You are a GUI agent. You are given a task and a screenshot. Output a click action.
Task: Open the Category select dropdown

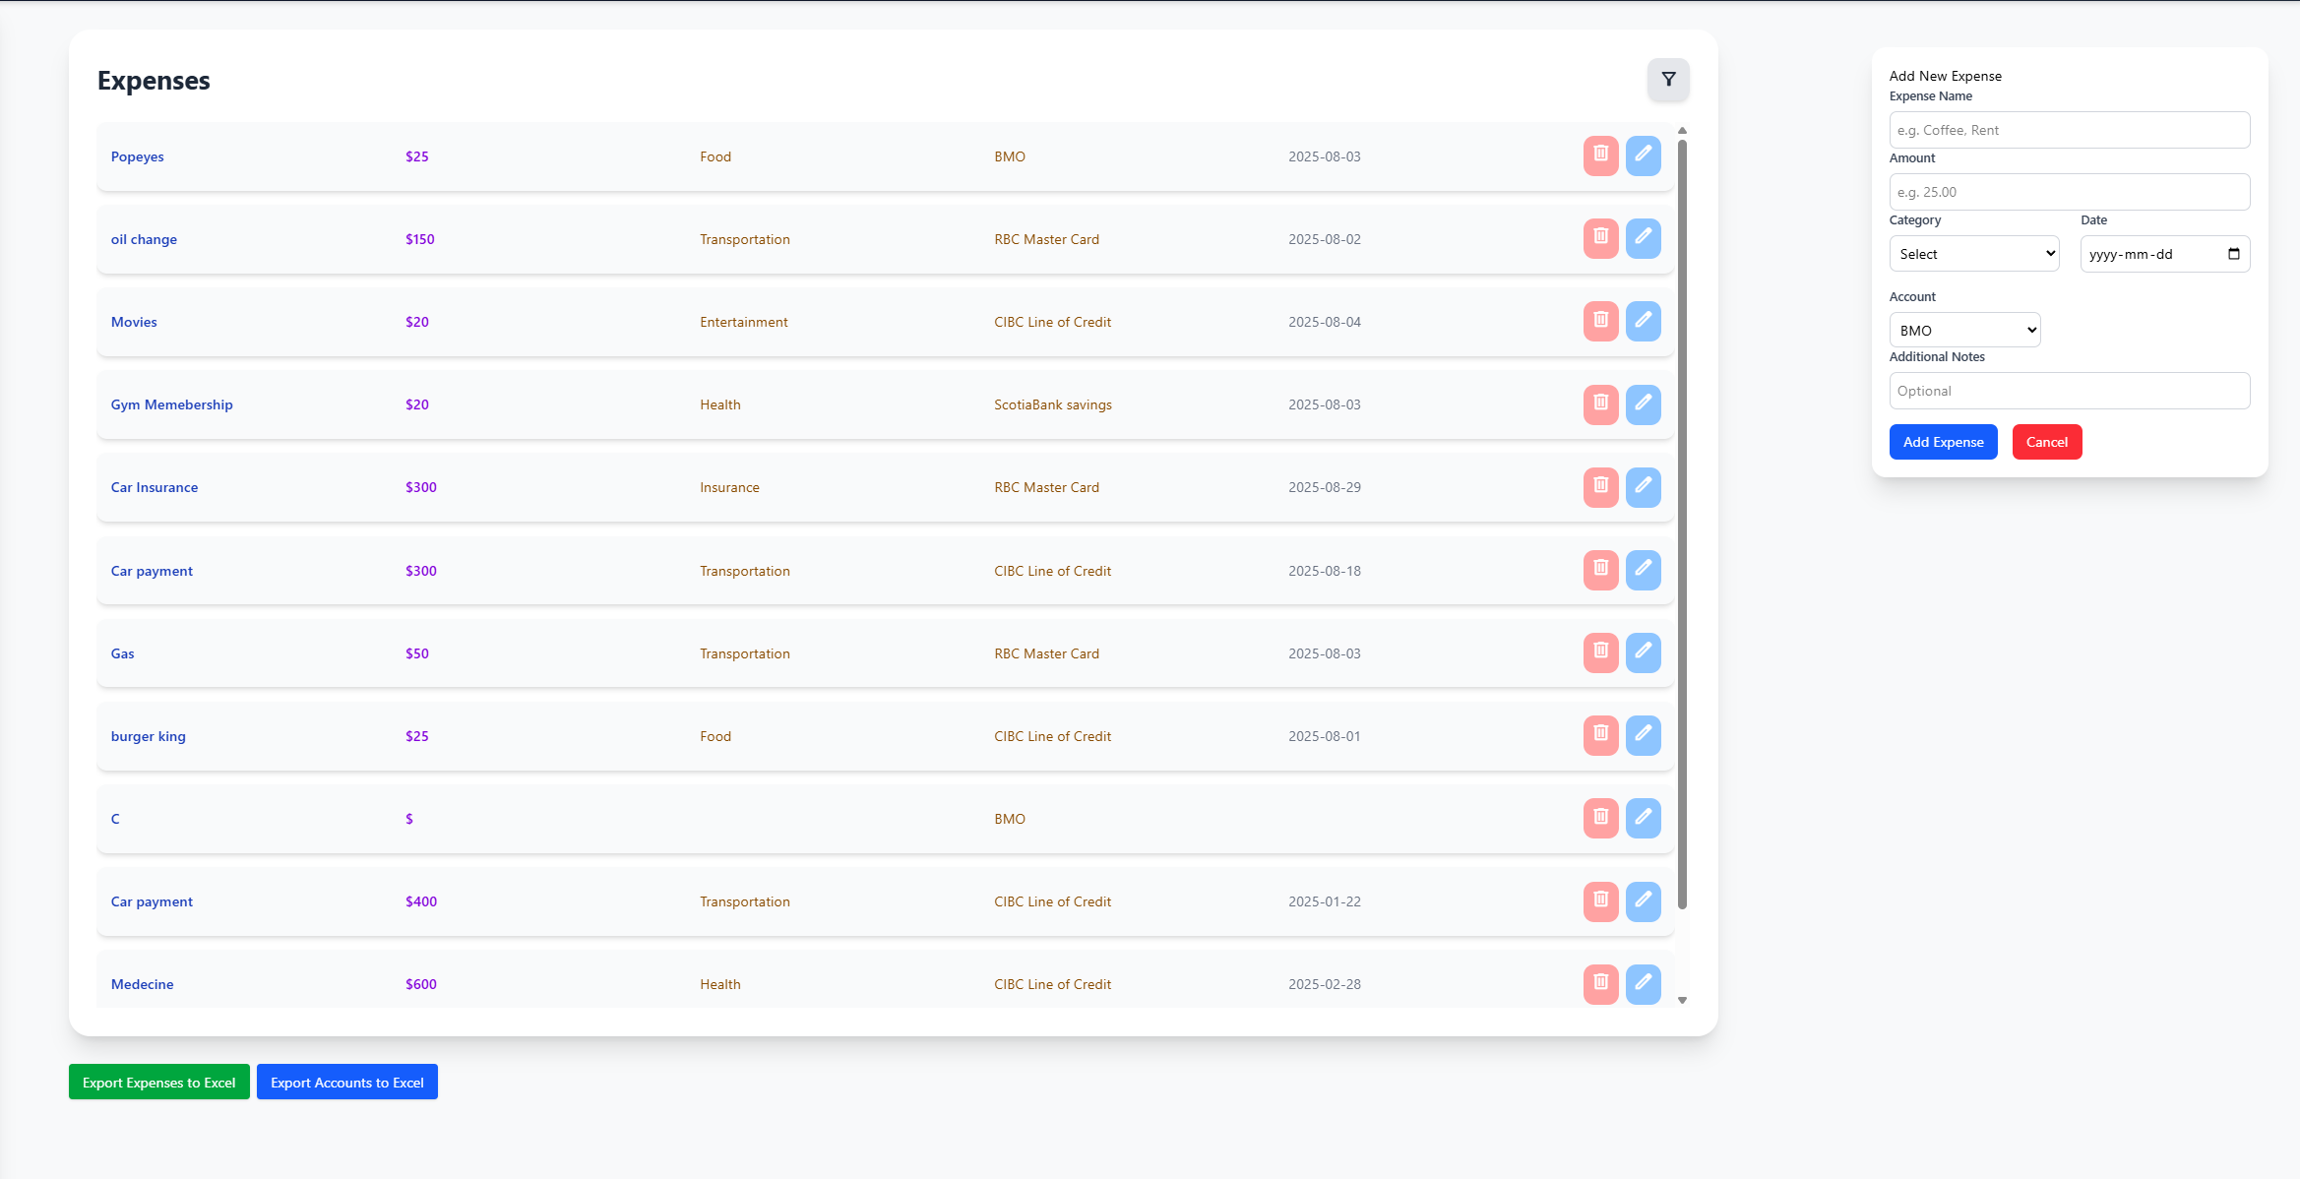[1973, 253]
